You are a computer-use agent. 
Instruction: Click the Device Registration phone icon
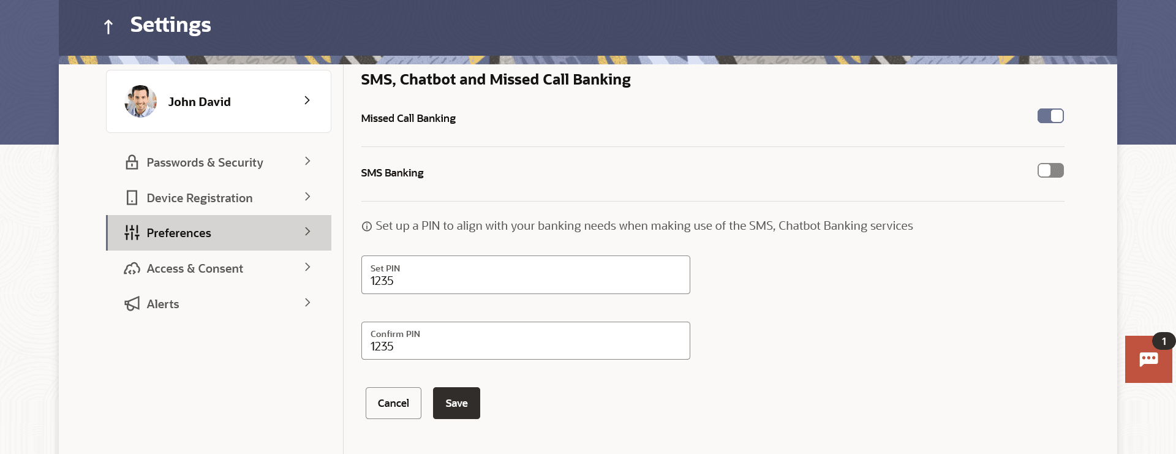tap(132, 198)
